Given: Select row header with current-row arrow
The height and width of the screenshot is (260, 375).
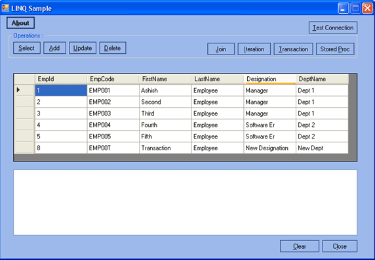Looking at the screenshot, I should [x=24, y=90].
